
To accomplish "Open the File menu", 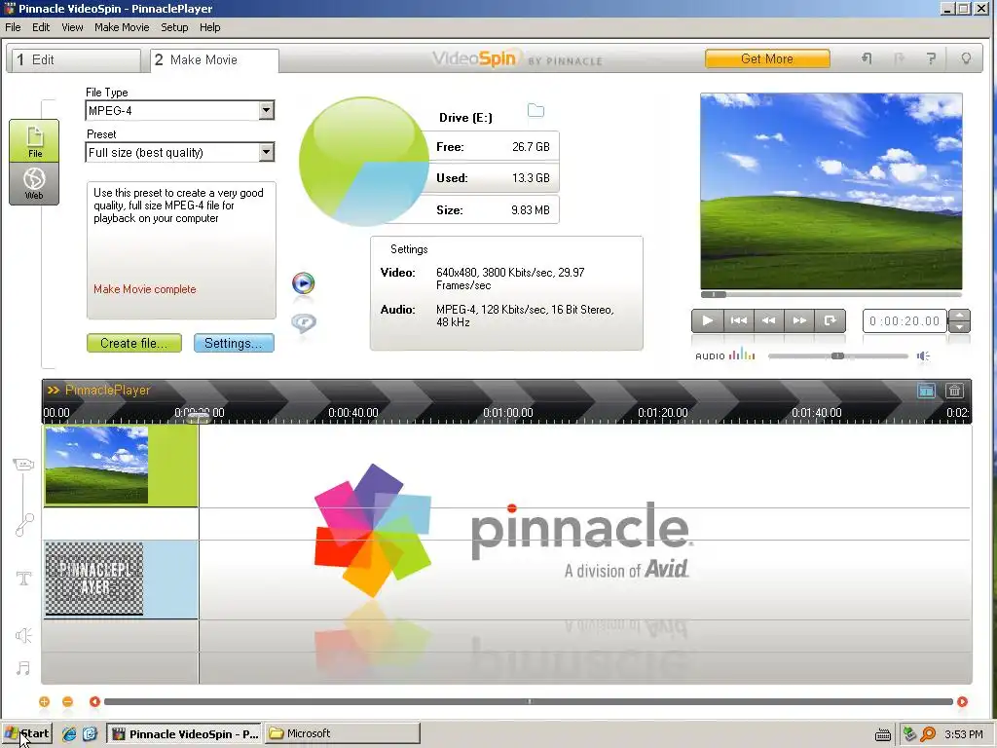I will [13, 27].
